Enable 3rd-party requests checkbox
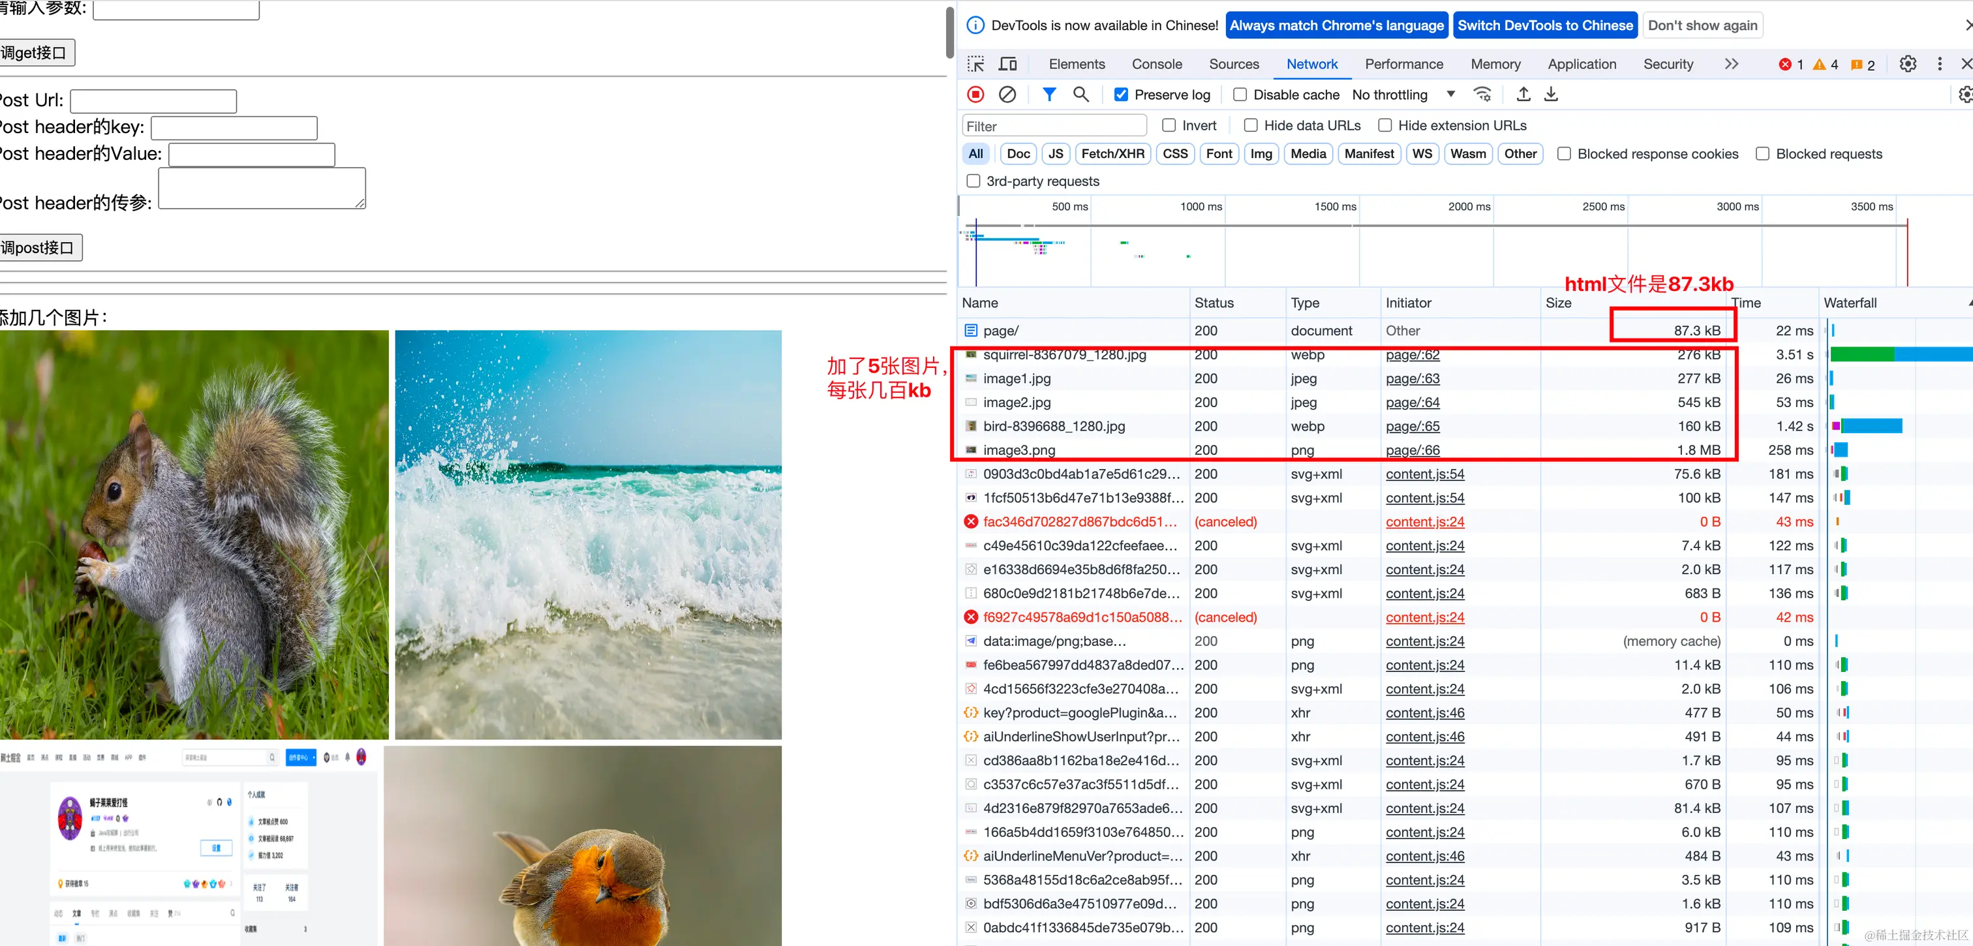 pyautogui.click(x=973, y=181)
